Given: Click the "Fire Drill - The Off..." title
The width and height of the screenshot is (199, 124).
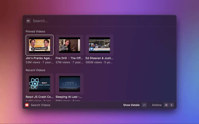Looking at the screenshot, I should click(69, 58).
